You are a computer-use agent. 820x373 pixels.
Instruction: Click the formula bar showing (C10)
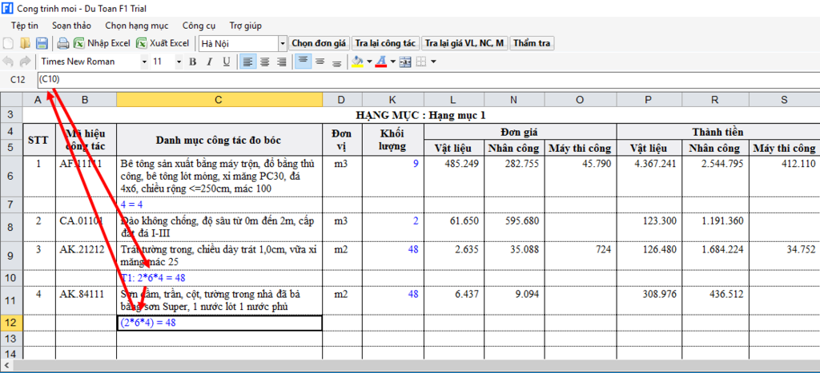[428, 80]
